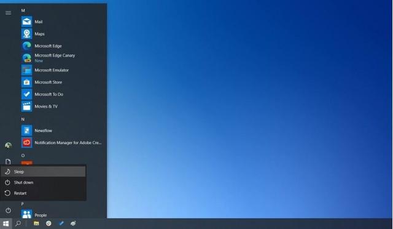This screenshot has height=229, width=393.
Task: Open the user account avatar
Action: point(8,145)
